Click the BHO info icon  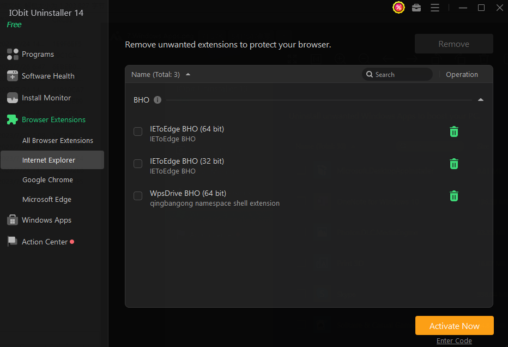(158, 100)
